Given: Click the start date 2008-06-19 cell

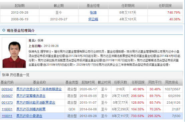Looking at the screenshot, I should click(20, 19).
